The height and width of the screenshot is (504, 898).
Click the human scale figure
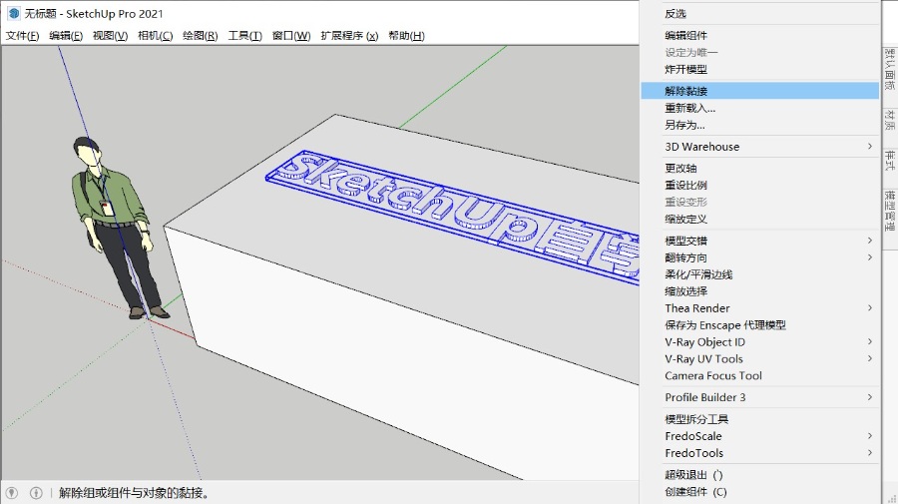point(119,230)
